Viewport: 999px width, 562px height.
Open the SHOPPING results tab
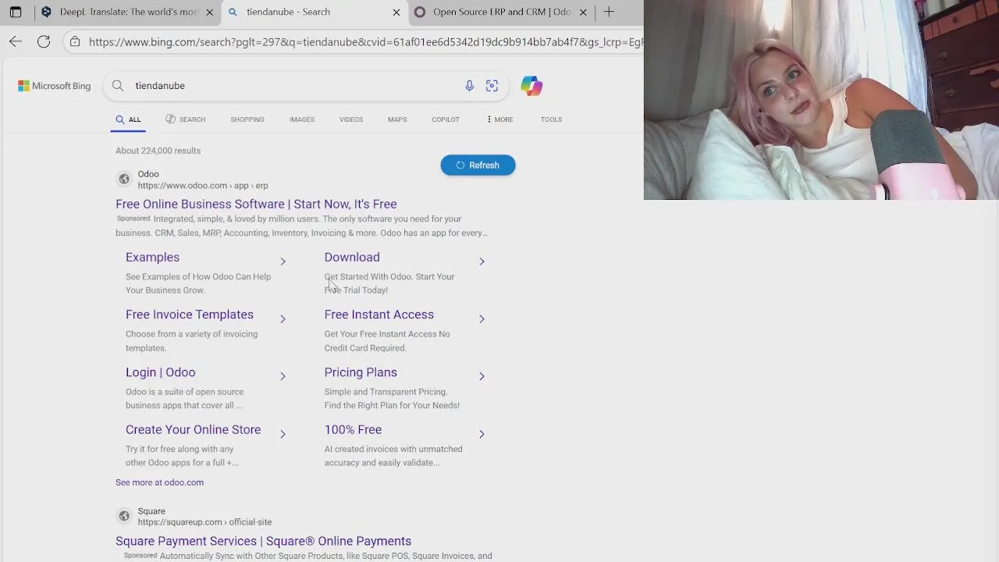[x=247, y=119]
